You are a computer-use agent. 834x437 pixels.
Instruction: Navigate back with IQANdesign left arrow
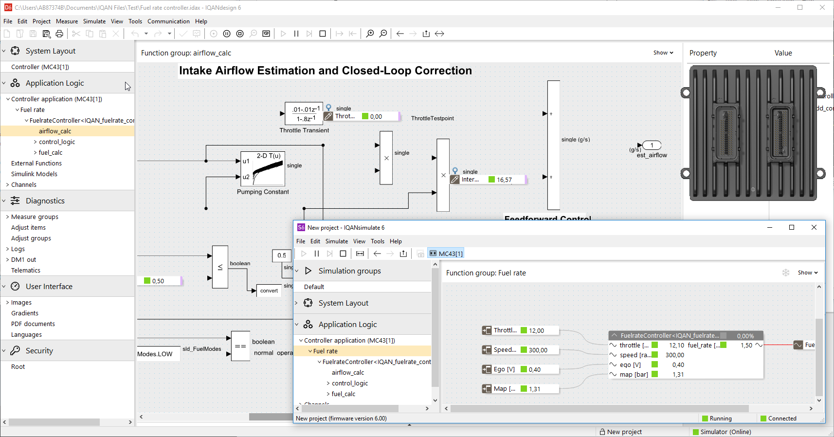point(400,34)
